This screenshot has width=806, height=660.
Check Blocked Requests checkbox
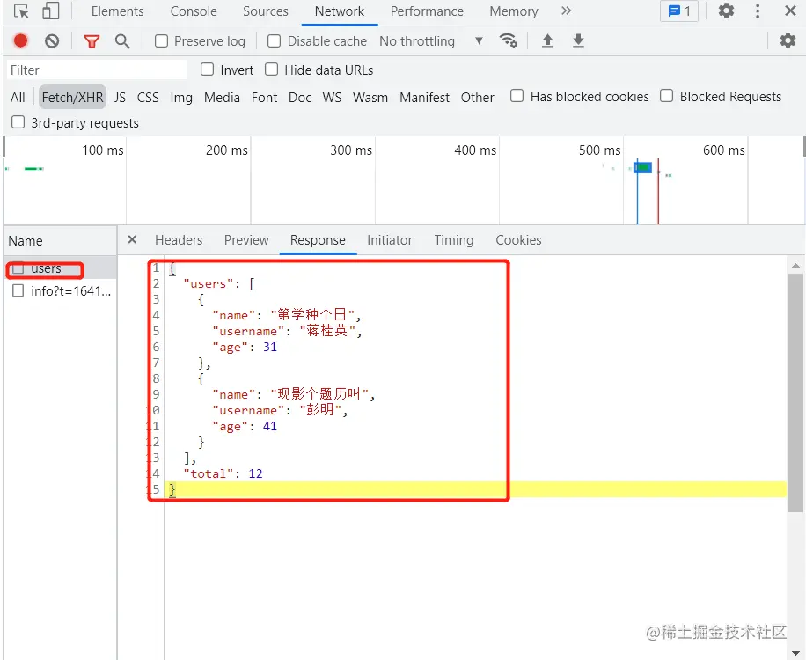[667, 96]
